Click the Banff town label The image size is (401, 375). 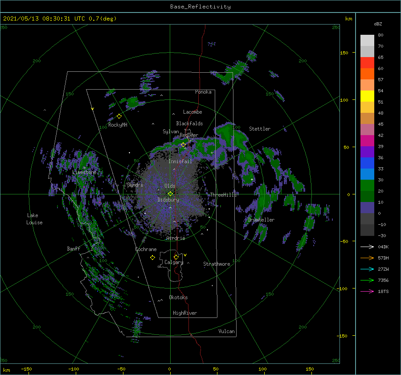tap(74, 248)
